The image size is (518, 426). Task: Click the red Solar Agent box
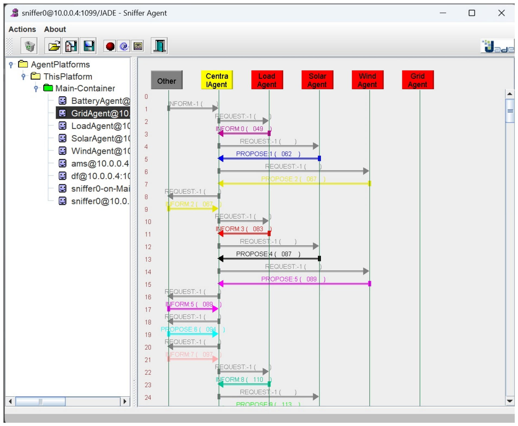(317, 80)
